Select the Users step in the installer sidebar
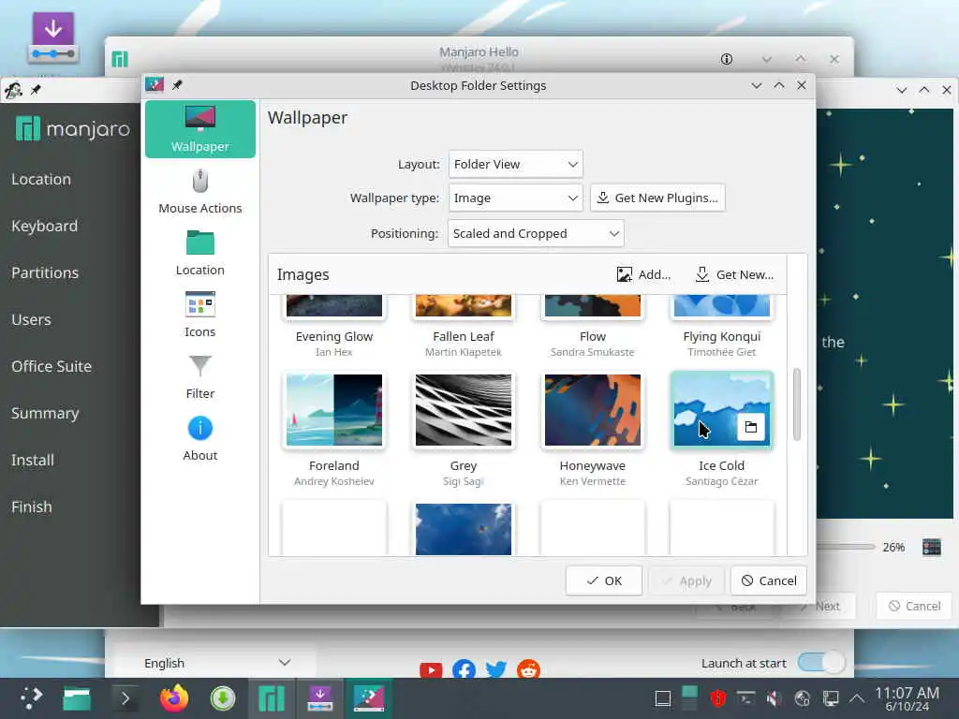Viewport: 959px width, 719px height. 31,319
